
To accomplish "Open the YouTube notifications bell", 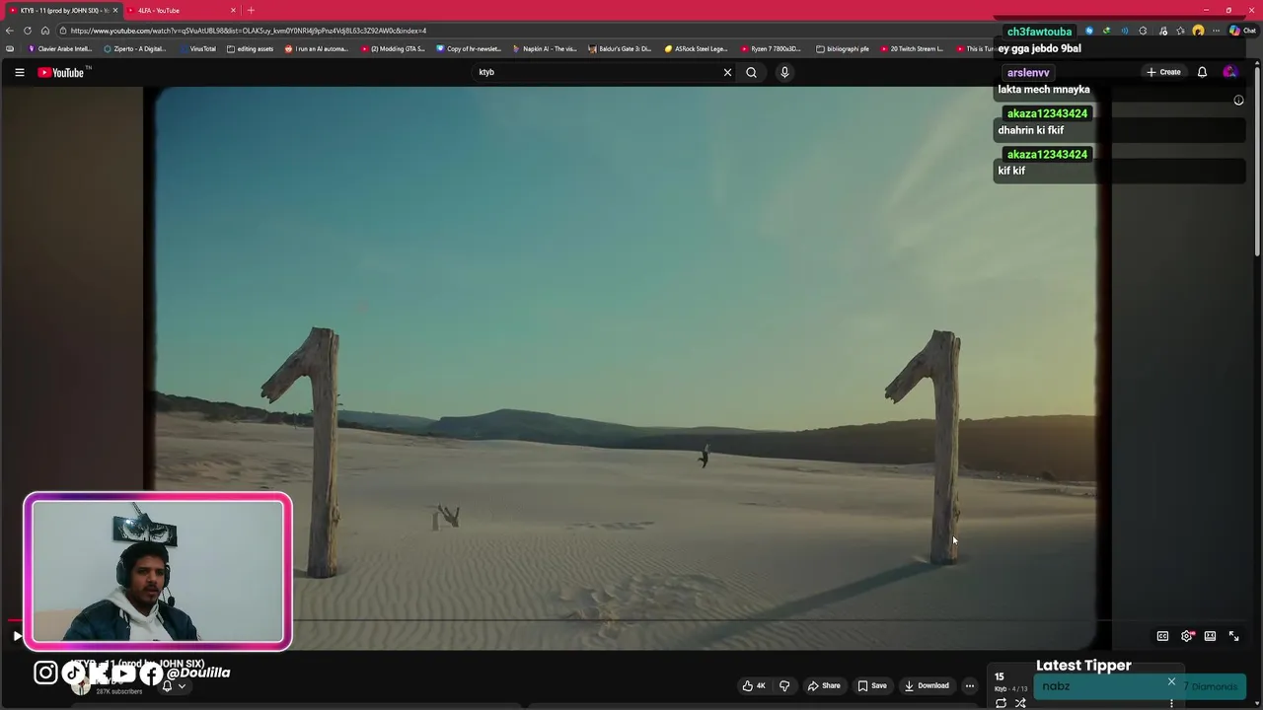I will [x=1202, y=72].
